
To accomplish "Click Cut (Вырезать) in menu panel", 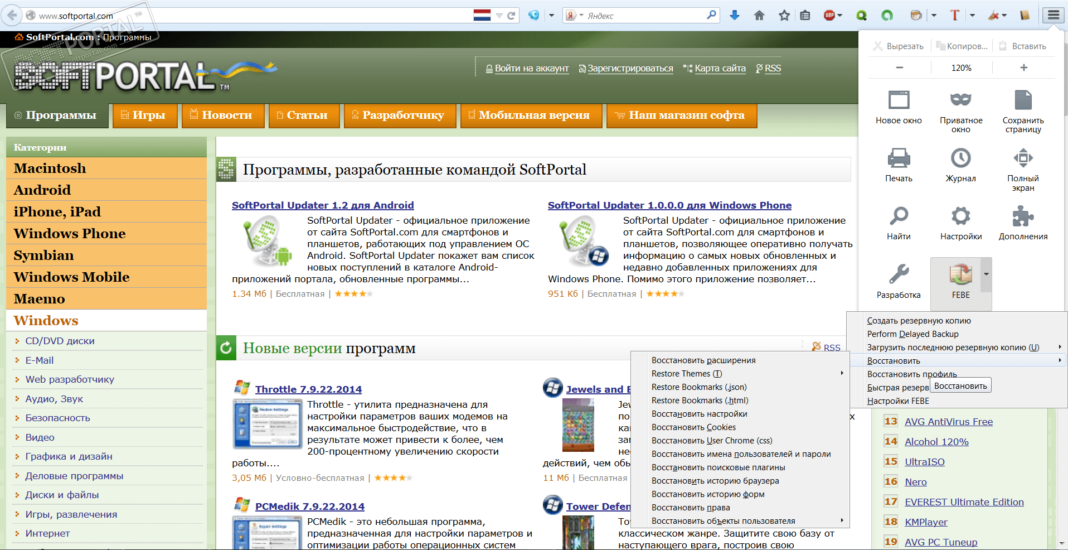I will (x=898, y=46).
